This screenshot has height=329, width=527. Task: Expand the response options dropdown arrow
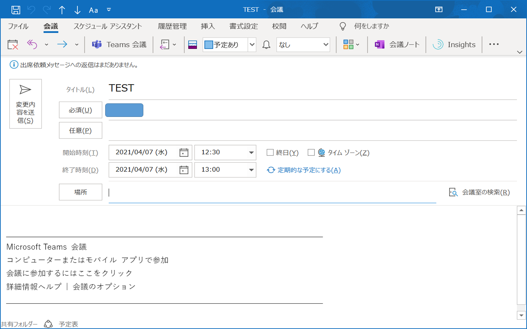click(174, 45)
